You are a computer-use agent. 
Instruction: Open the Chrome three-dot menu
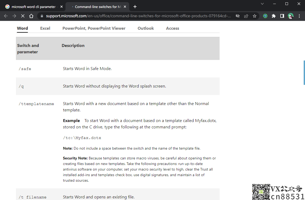click(x=299, y=16)
